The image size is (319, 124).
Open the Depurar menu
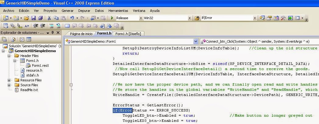pos(84,11)
